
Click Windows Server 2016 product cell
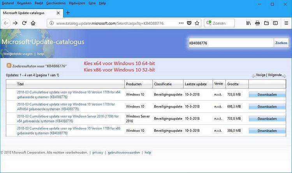[x=138, y=118]
